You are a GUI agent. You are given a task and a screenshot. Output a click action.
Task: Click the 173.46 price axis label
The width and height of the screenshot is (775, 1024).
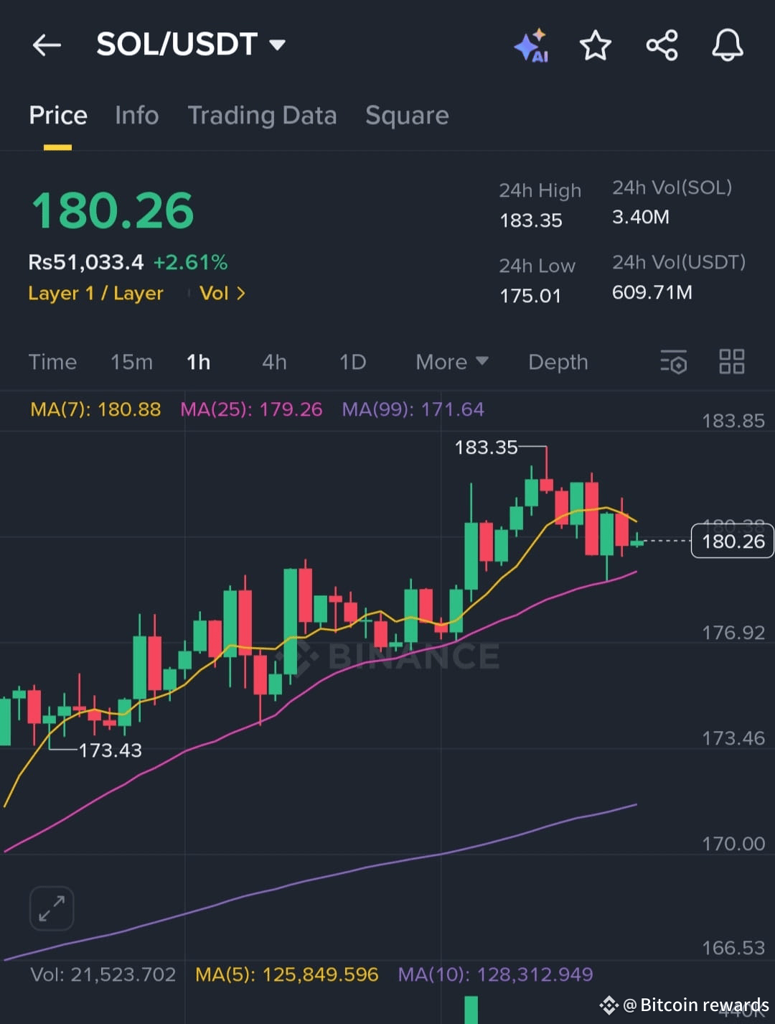click(x=733, y=738)
